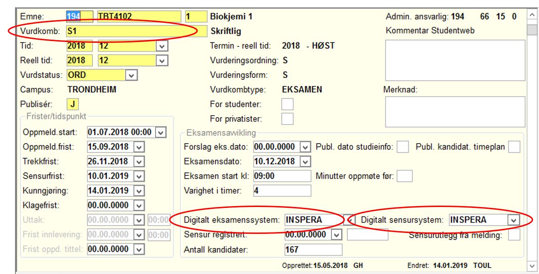Click Antall kandidater field 167

(313, 250)
